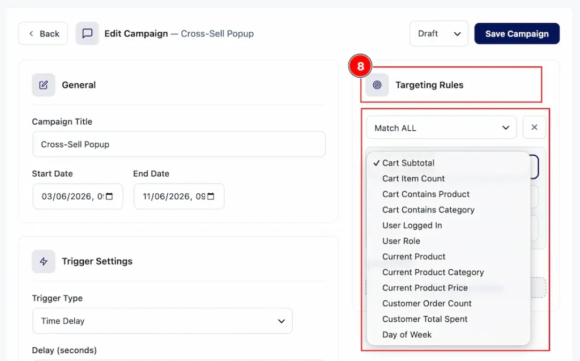Select Cart Subtotal option
Screen dimensions: 580x361
[449, 163]
